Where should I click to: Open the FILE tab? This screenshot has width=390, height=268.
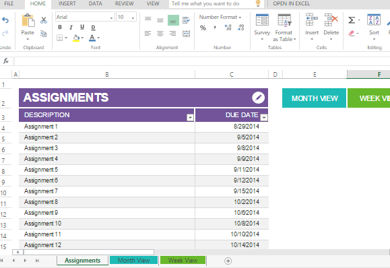tap(9, 4)
